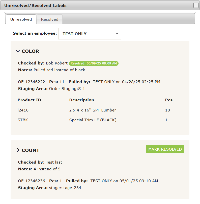The height and width of the screenshot is (204, 200).
Task: Select the STBK product row
Action: coord(100,120)
